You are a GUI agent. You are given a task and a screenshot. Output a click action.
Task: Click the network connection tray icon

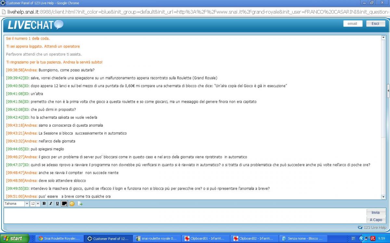pyautogui.click(x=367, y=238)
